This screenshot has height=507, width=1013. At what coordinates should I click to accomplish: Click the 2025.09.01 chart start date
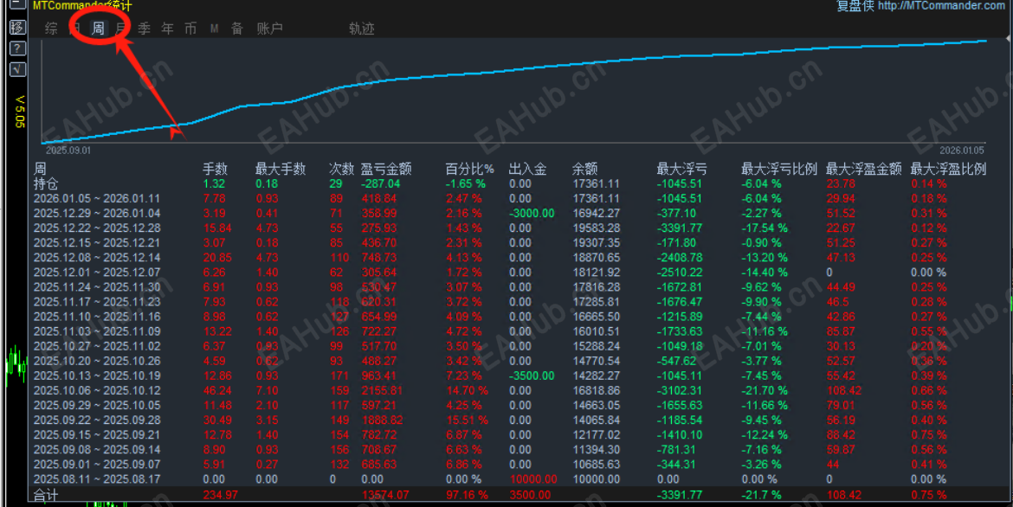click(68, 150)
